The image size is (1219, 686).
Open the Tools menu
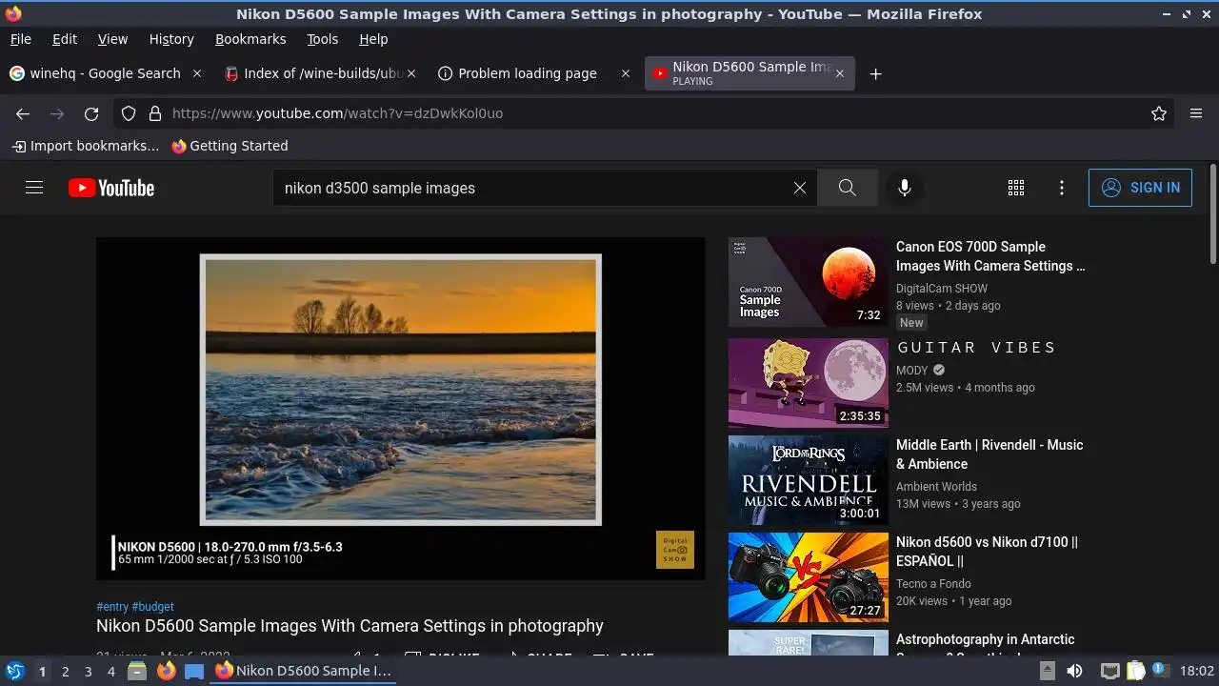pyautogui.click(x=322, y=39)
